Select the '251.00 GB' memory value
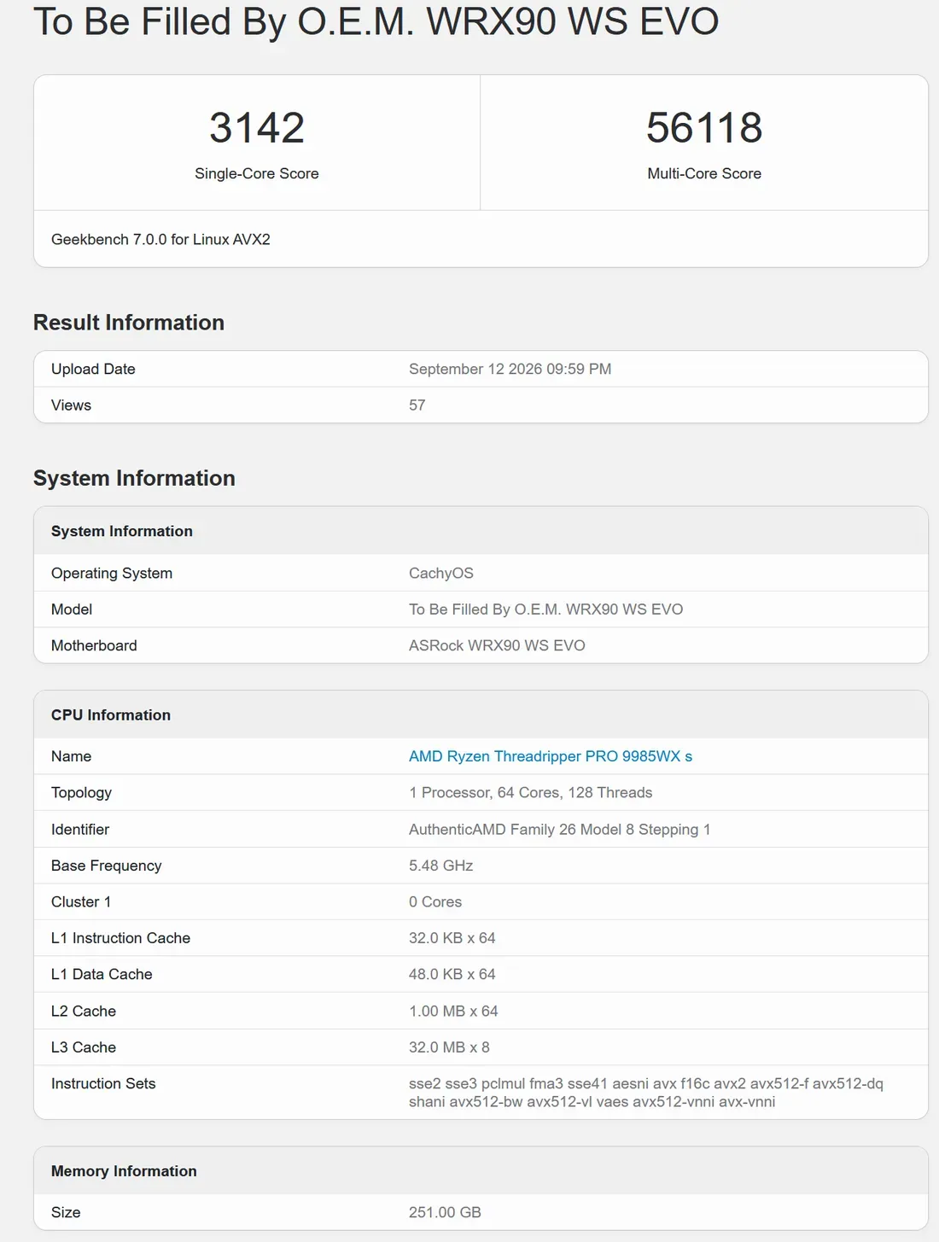The width and height of the screenshot is (939, 1242). pos(445,1212)
